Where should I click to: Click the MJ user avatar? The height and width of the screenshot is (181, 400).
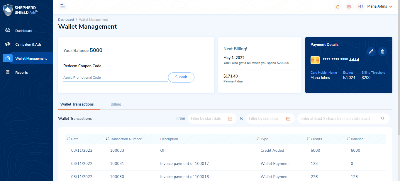[x=360, y=6]
